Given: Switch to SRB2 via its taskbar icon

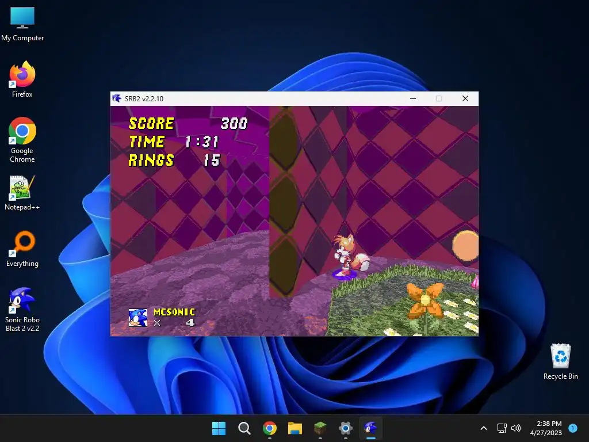Looking at the screenshot, I should [x=371, y=428].
